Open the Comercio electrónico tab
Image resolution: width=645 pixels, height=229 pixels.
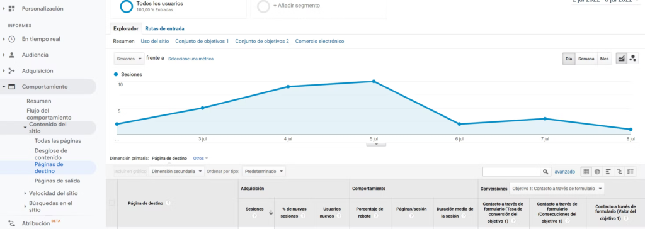pos(319,41)
